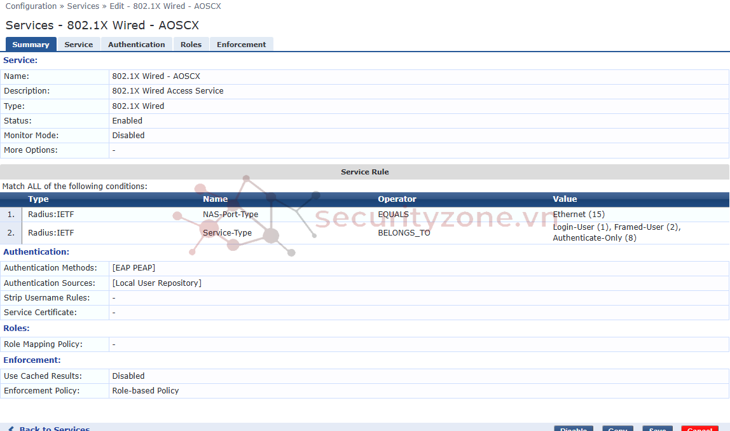The width and height of the screenshot is (730, 431).
Task: Click the [Local User Repository] source value
Action: click(156, 283)
